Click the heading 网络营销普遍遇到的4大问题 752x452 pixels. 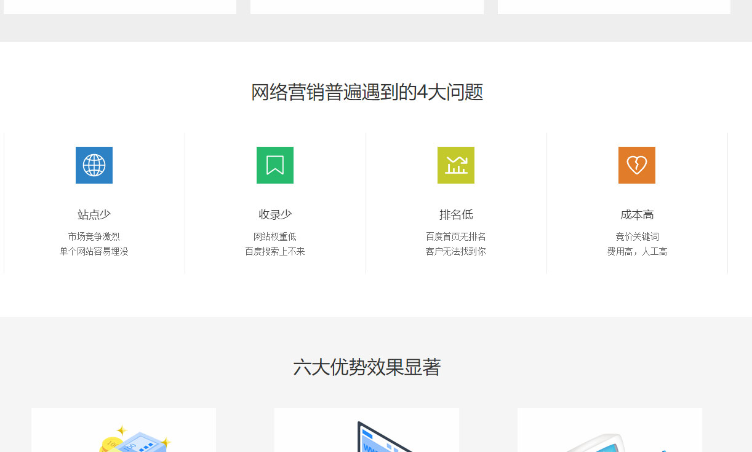[x=367, y=92]
